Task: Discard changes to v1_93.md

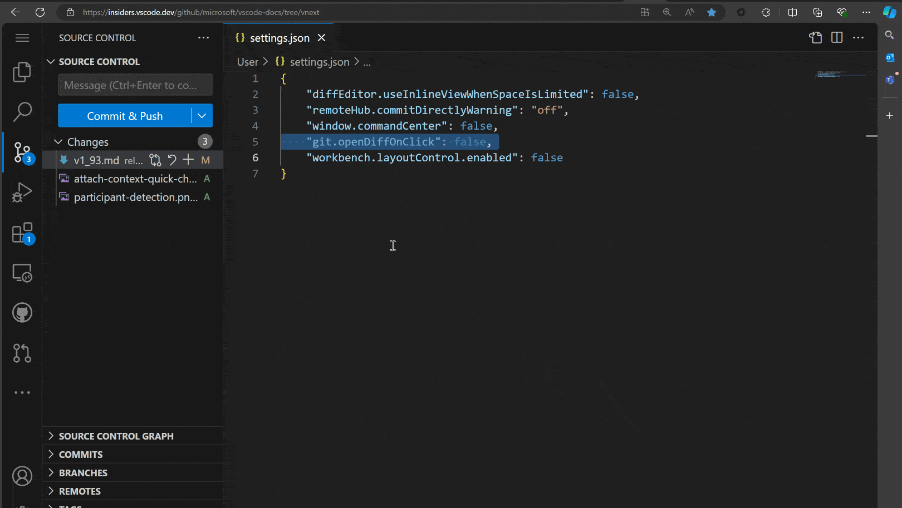Action: pyautogui.click(x=171, y=160)
